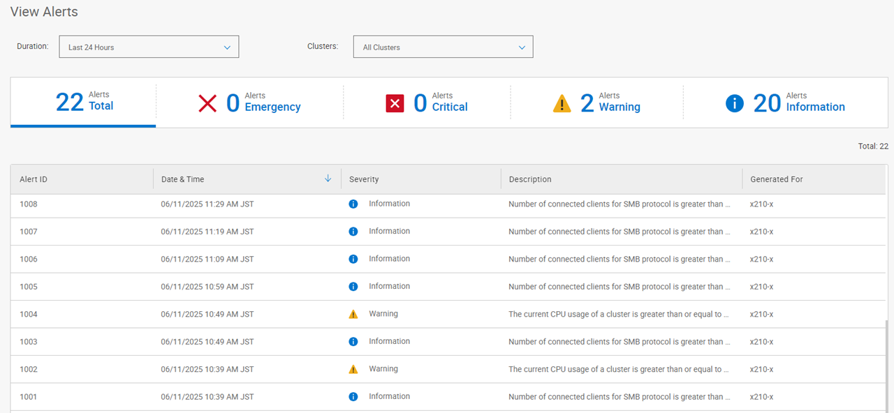Click the blue Information summary icon
This screenshot has height=413, width=894.
click(735, 104)
